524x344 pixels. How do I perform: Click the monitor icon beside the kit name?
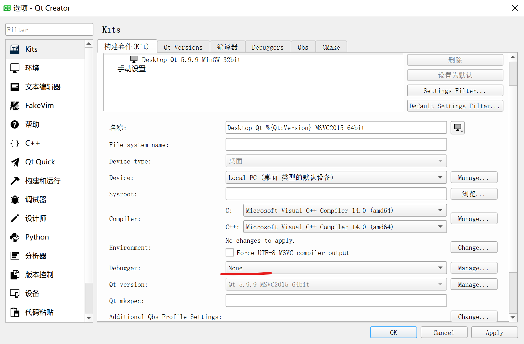tap(457, 127)
